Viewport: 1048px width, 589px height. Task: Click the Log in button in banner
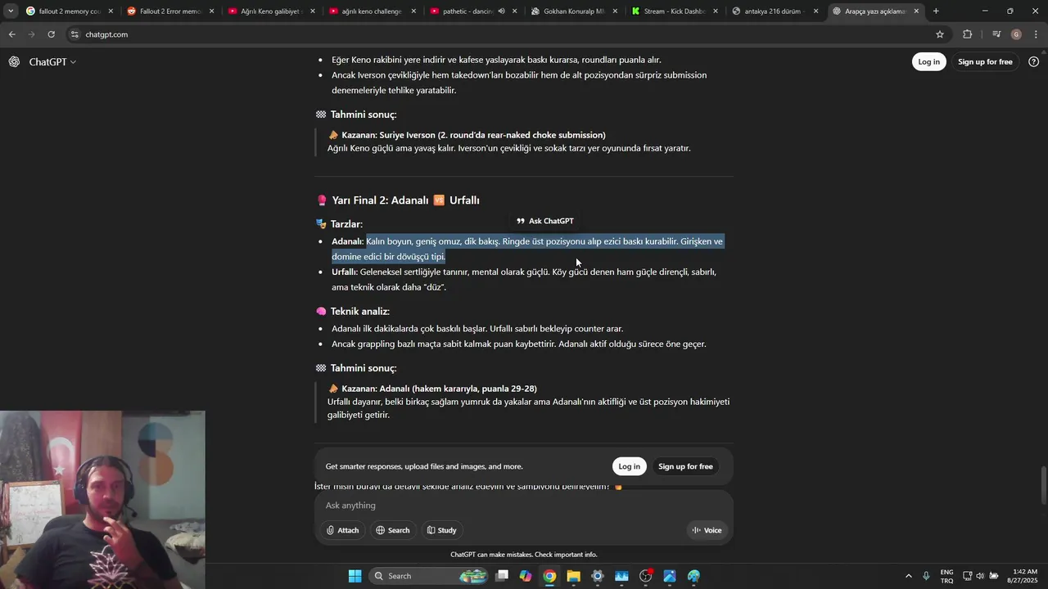[x=629, y=466]
